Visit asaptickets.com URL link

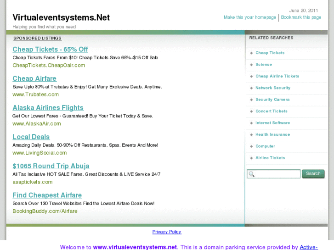(32, 182)
